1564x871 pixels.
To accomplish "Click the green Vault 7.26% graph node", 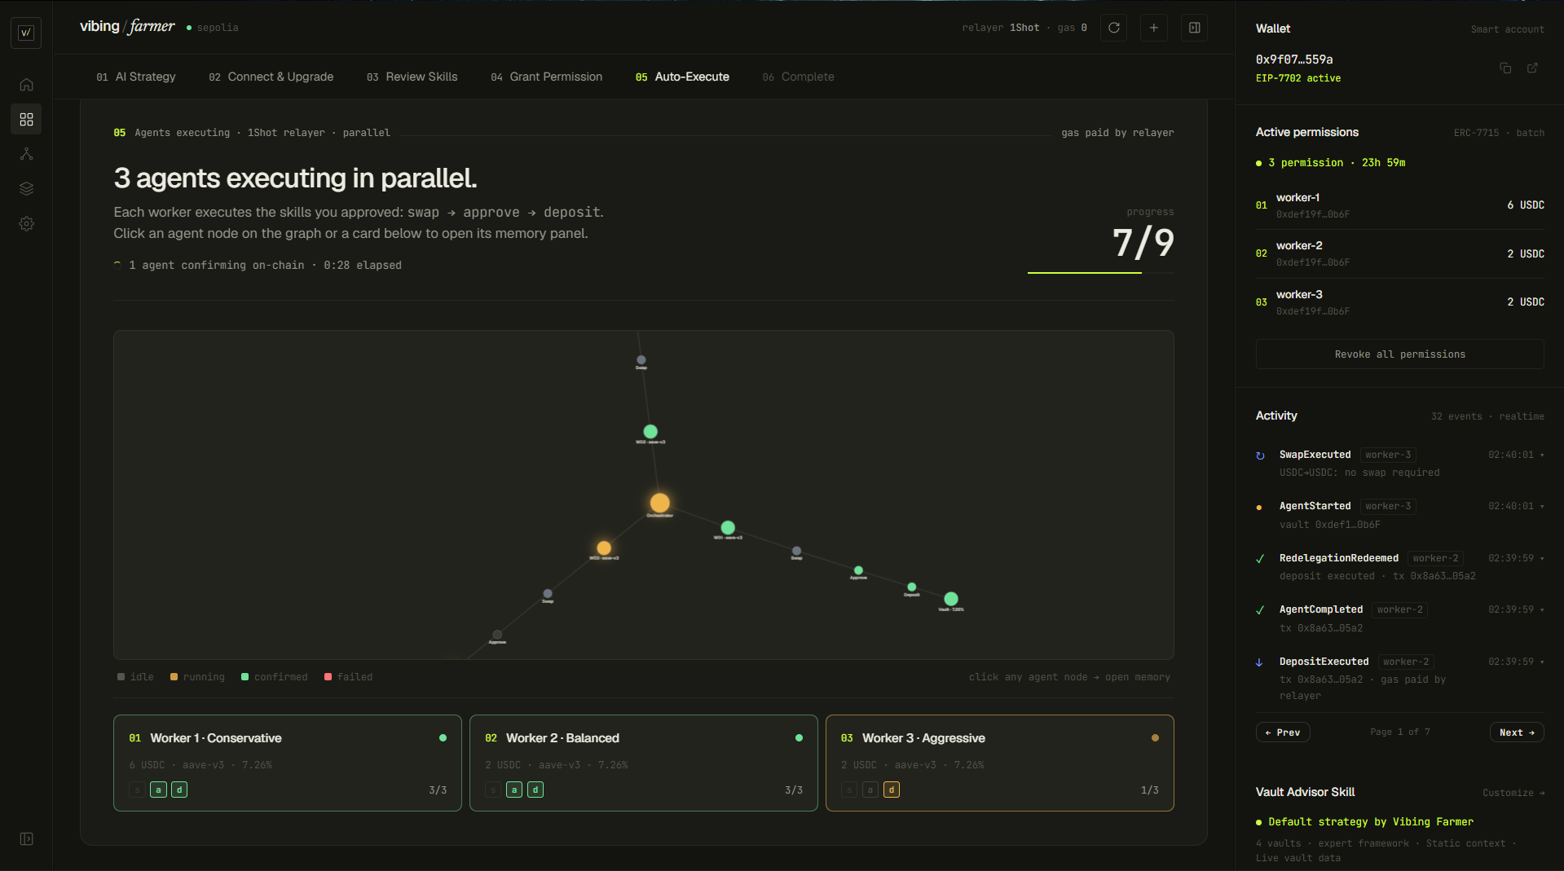I will pos(951,599).
